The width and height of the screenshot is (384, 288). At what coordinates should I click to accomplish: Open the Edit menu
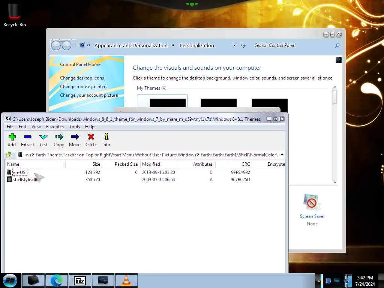coord(22,127)
